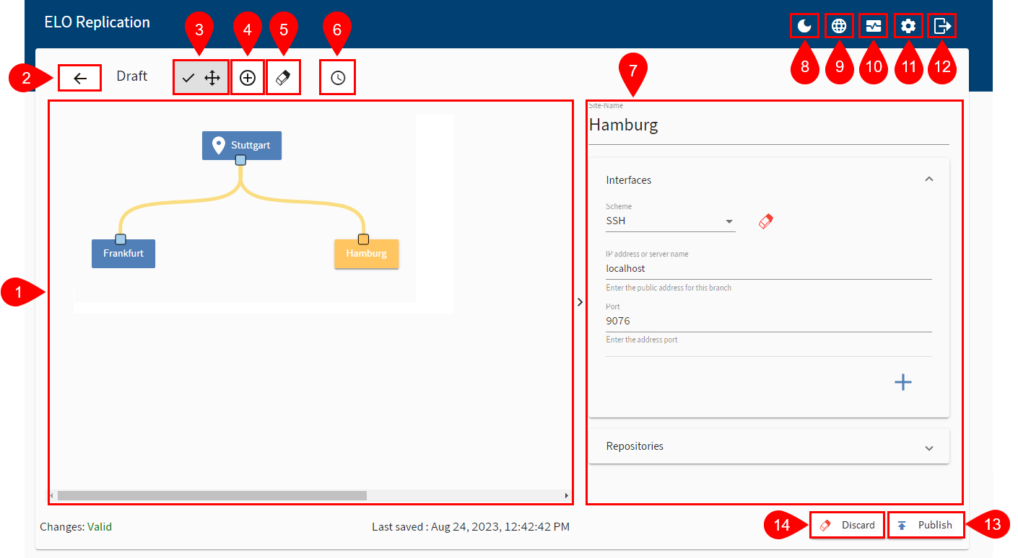The width and height of the screenshot is (1018, 558).
Task: Collapse the side panel with chevron arrow
Action: point(580,303)
